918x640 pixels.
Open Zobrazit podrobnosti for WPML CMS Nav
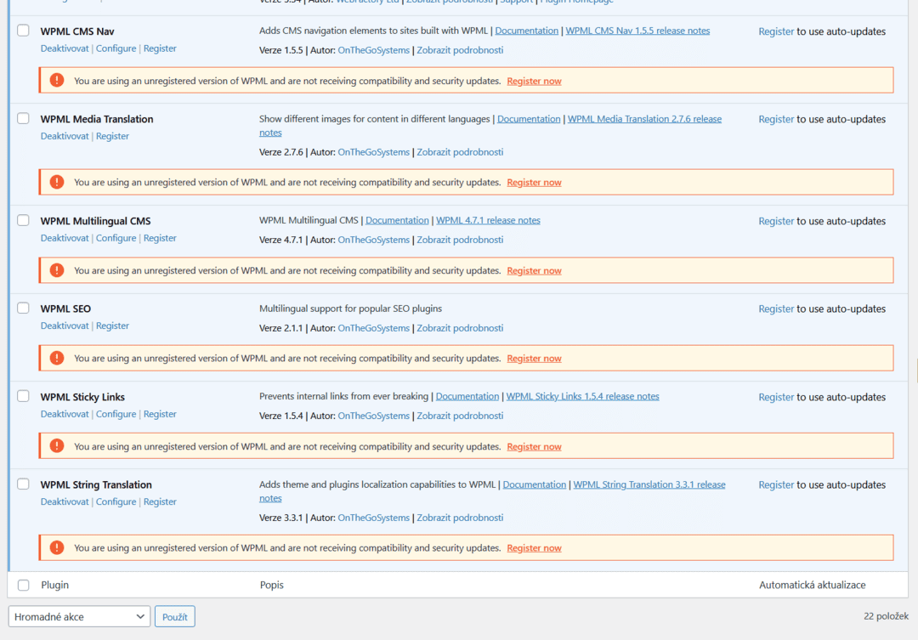(460, 50)
